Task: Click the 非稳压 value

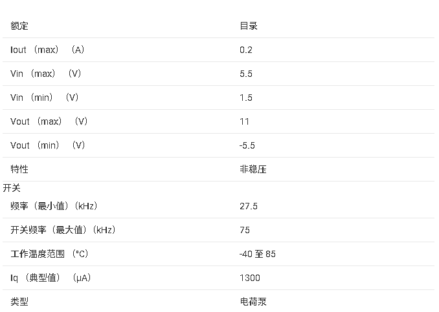Action: coord(253,169)
